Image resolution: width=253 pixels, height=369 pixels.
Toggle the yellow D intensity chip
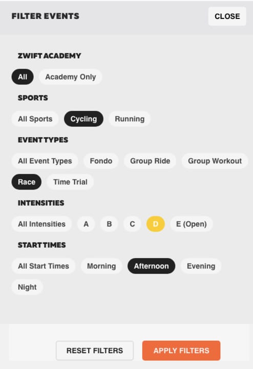tap(155, 224)
